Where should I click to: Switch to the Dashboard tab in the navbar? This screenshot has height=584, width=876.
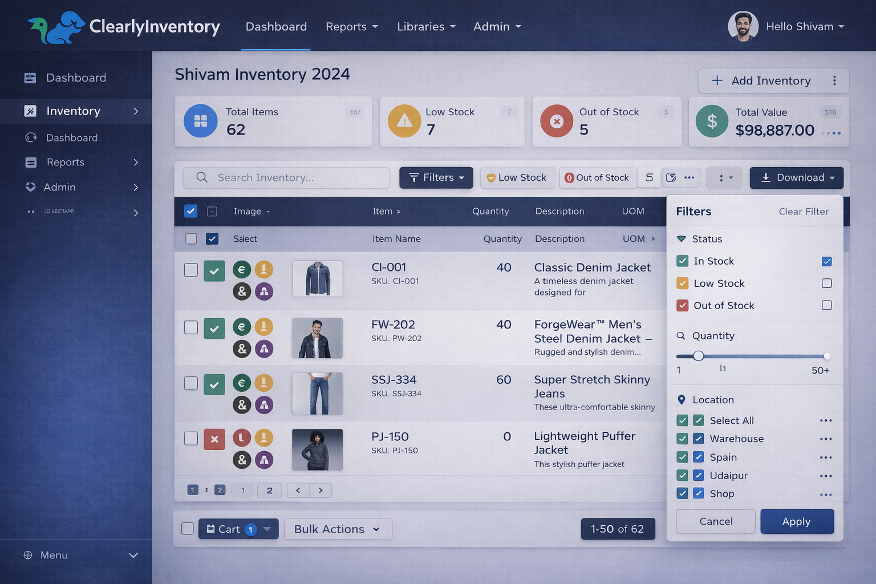point(276,26)
